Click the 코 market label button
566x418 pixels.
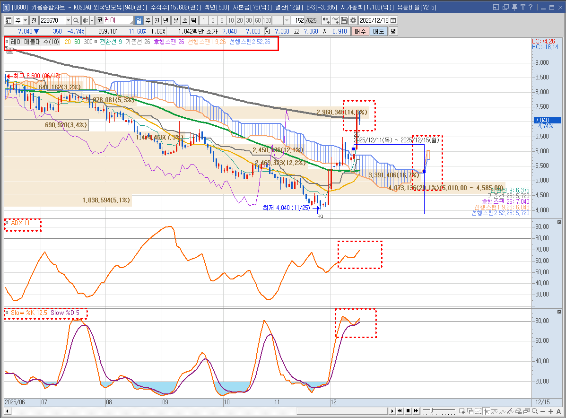pyautogui.click(x=100, y=21)
